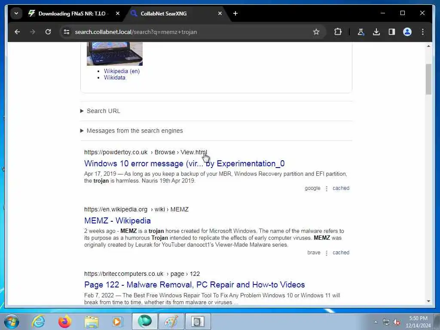Close the CollabNet SearXNG tab
Image resolution: width=440 pixels, height=330 pixels.
click(220, 13)
